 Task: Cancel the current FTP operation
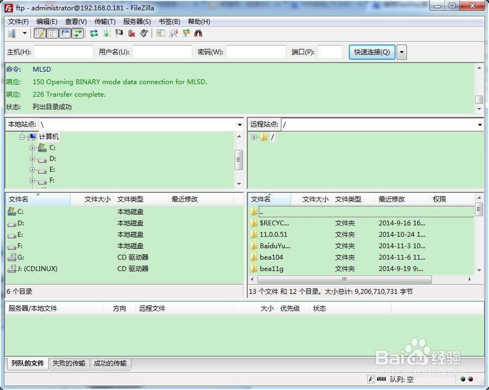[x=120, y=34]
